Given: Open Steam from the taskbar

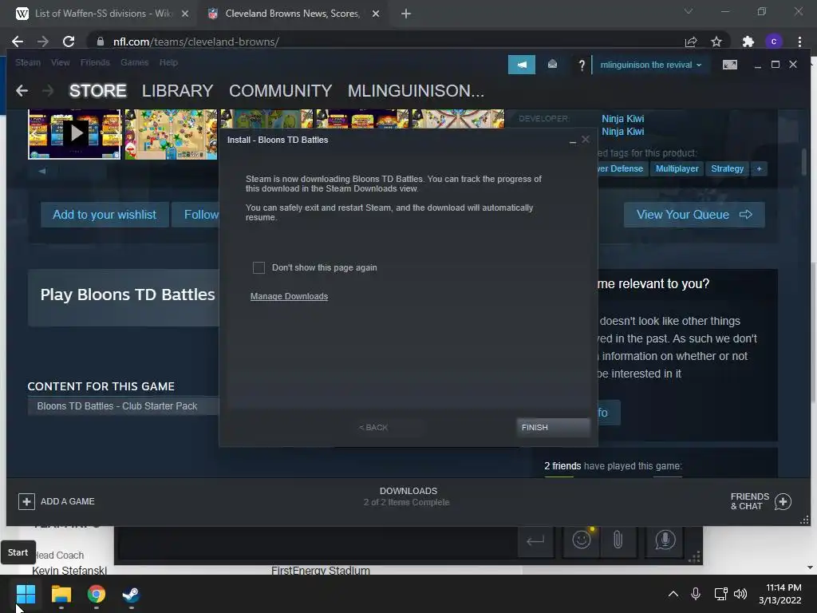Looking at the screenshot, I should click(131, 594).
